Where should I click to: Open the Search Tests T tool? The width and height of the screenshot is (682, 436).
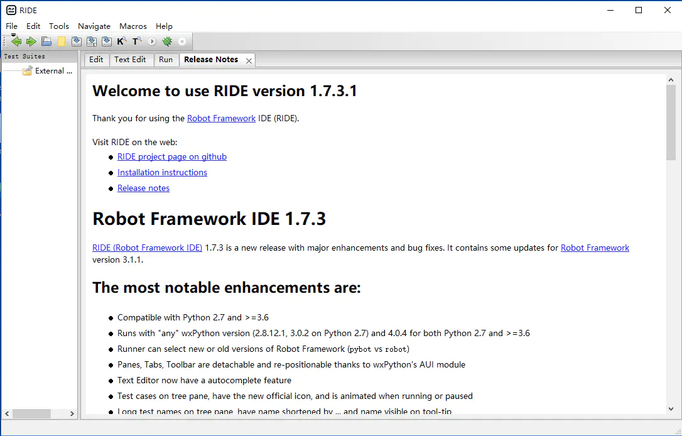(136, 41)
